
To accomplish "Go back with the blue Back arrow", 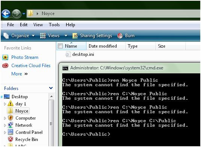I will point(6,13).
